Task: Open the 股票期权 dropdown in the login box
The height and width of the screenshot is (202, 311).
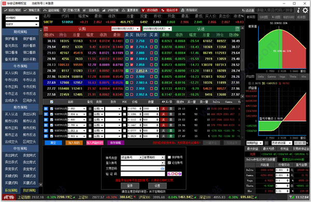Action: click(x=154, y=158)
